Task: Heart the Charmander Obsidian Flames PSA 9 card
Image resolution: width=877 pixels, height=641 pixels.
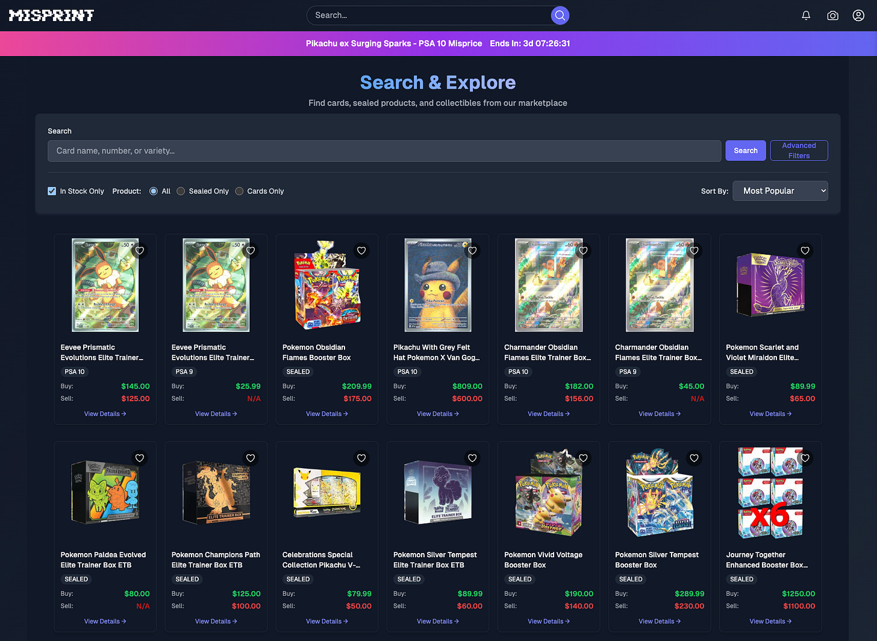Action: (x=694, y=251)
